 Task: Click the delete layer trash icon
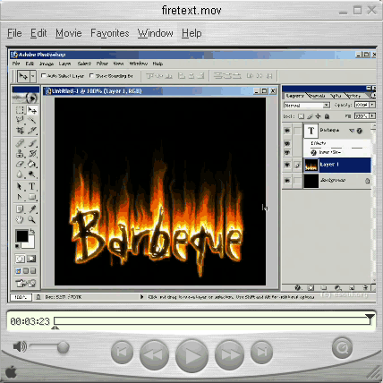(x=365, y=288)
